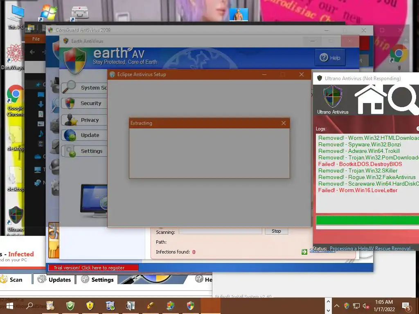419x314 pixels.
Task: Open the shirtless man image thumbnail on desktop
Action: 239,14
